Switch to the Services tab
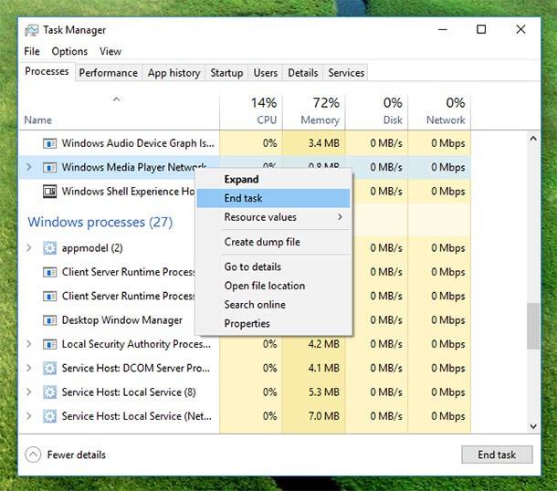Screen dimensions: 557x491 point(346,73)
